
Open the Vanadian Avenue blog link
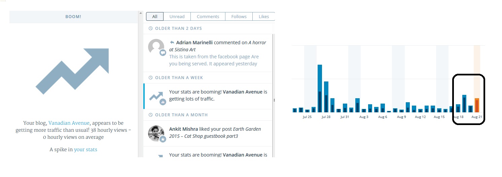click(69, 123)
